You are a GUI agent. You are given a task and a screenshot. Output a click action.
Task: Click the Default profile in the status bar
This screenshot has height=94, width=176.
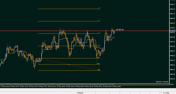[x=80, y=93]
